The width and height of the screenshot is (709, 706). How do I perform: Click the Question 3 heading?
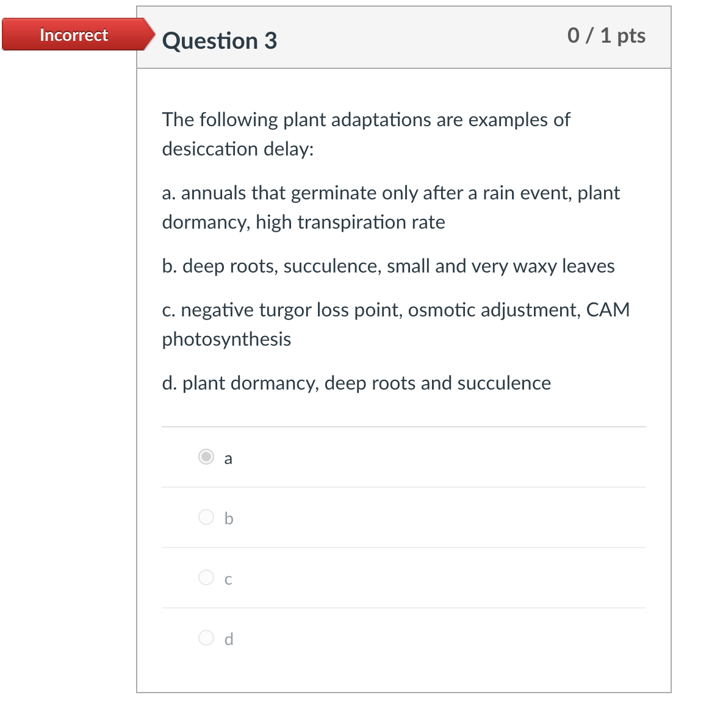[220, 41]
